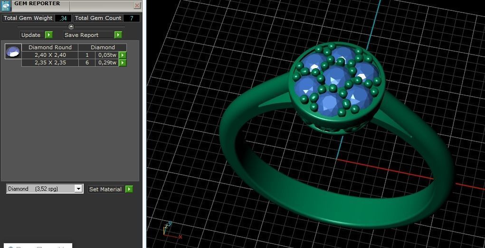The image size is (485, 248).
Task: Click the Total Gem Weight value field
Action: click(63, 18)
